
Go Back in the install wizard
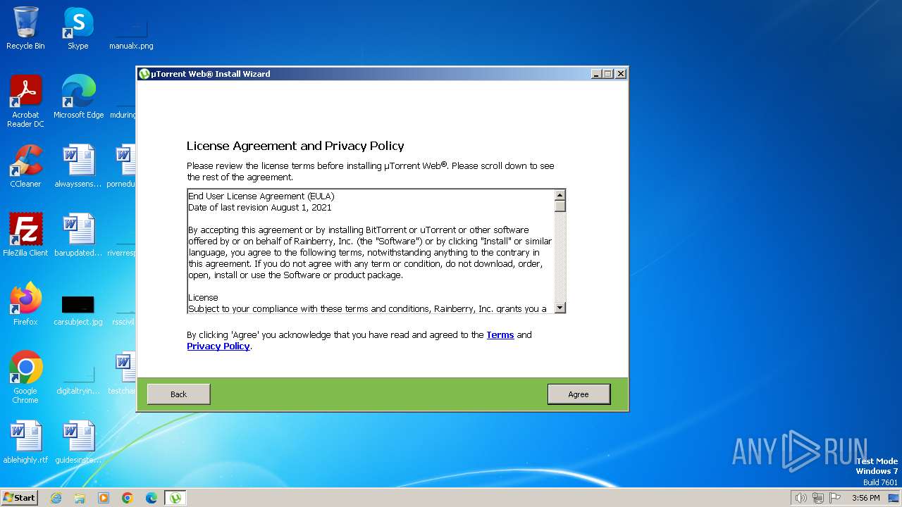(x=178, y=394)
